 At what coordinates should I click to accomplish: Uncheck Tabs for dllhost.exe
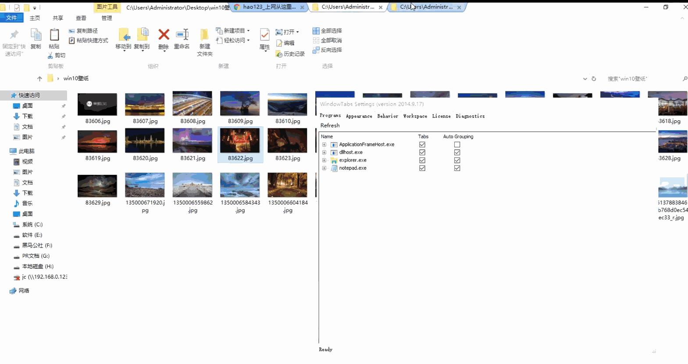coord(422,152)
